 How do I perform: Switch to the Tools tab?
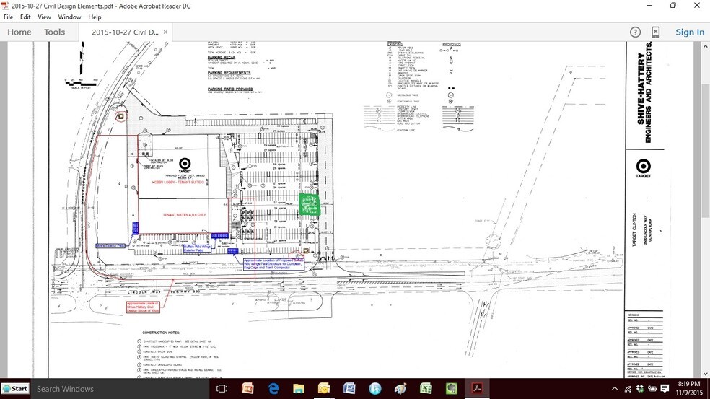55,32
